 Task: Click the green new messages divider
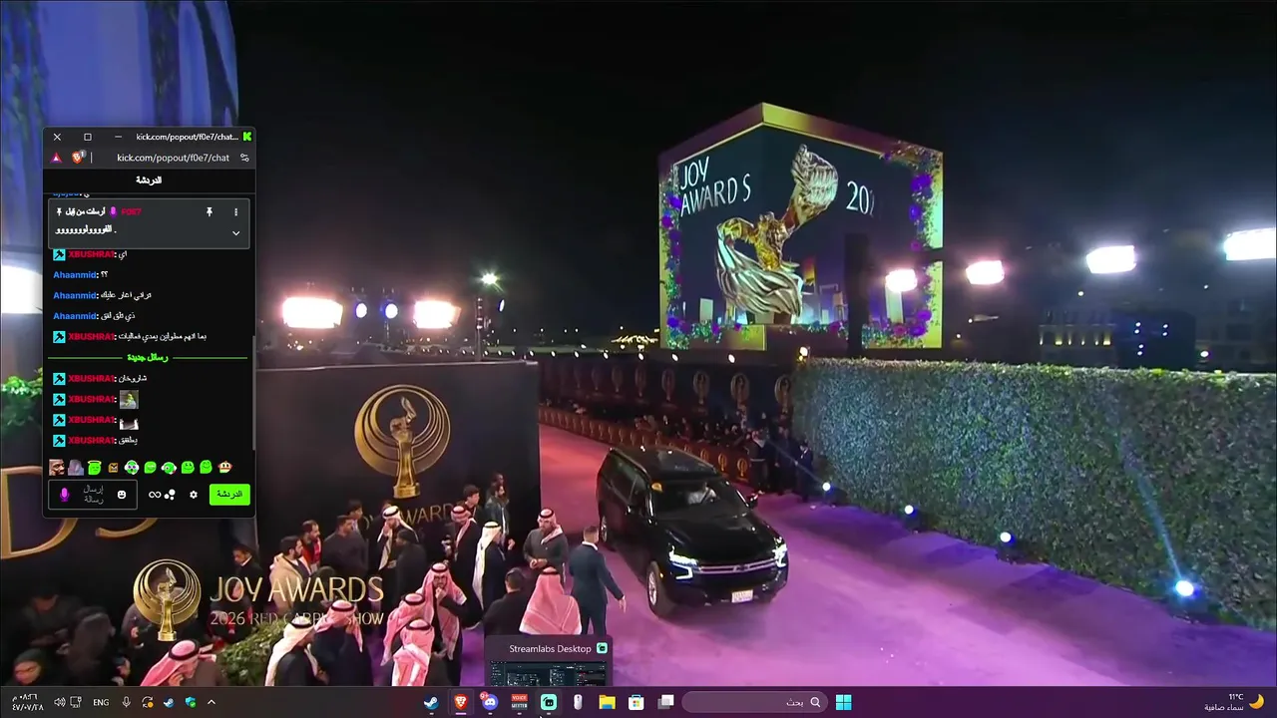(x=148, y=357)
